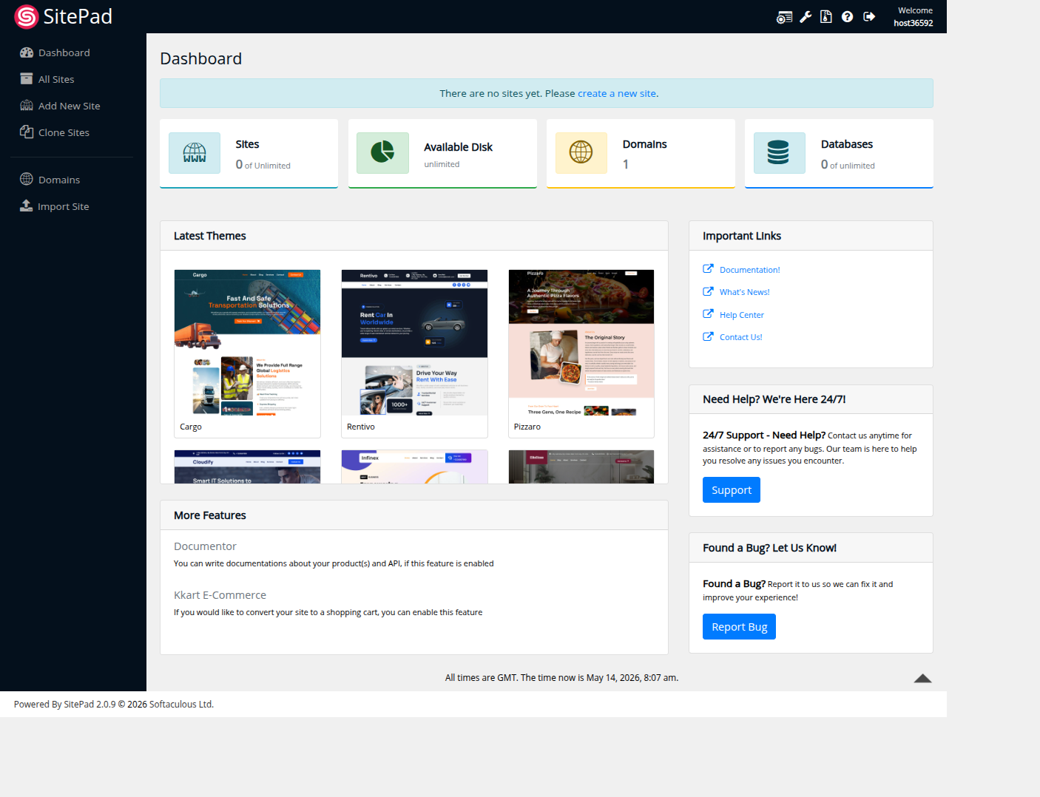Click the scroll-to-top arrow icon
This screenshot has width=1040, height=797.
(x=922, y=678)
